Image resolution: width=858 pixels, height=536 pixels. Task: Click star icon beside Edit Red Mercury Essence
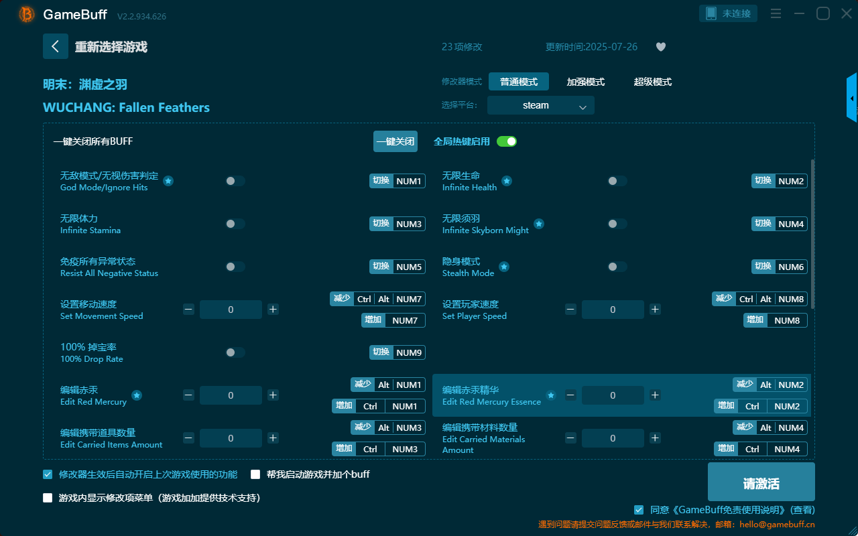tap(551, 395)
